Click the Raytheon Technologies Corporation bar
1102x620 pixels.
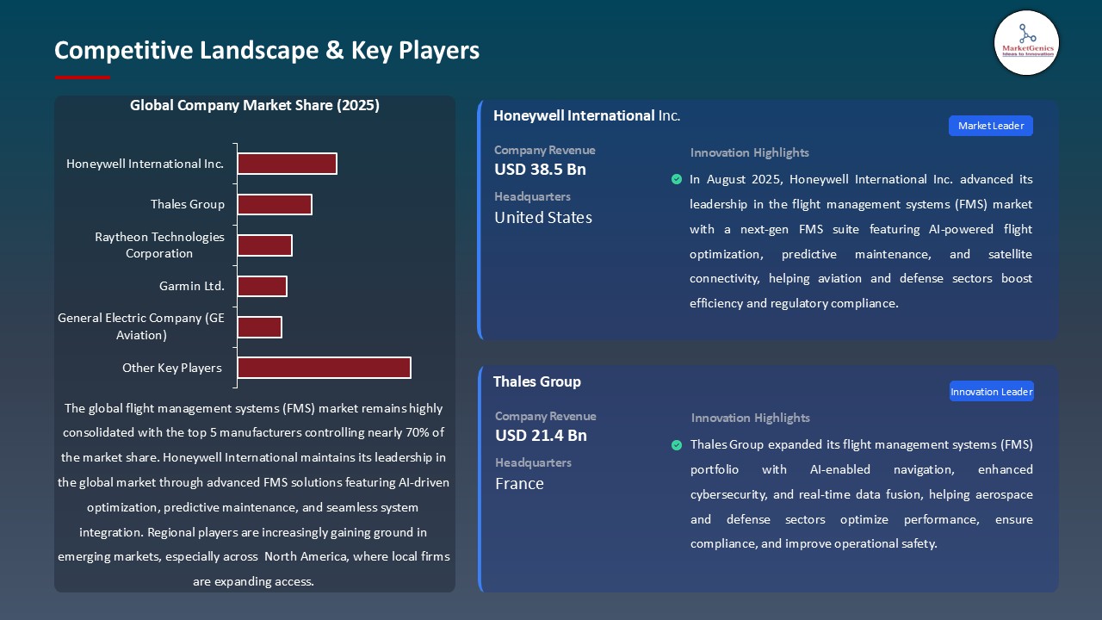(265, 245)
